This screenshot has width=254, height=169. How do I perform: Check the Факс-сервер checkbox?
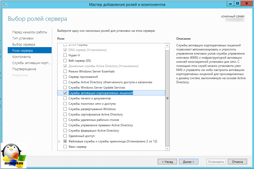click(65, 147)
